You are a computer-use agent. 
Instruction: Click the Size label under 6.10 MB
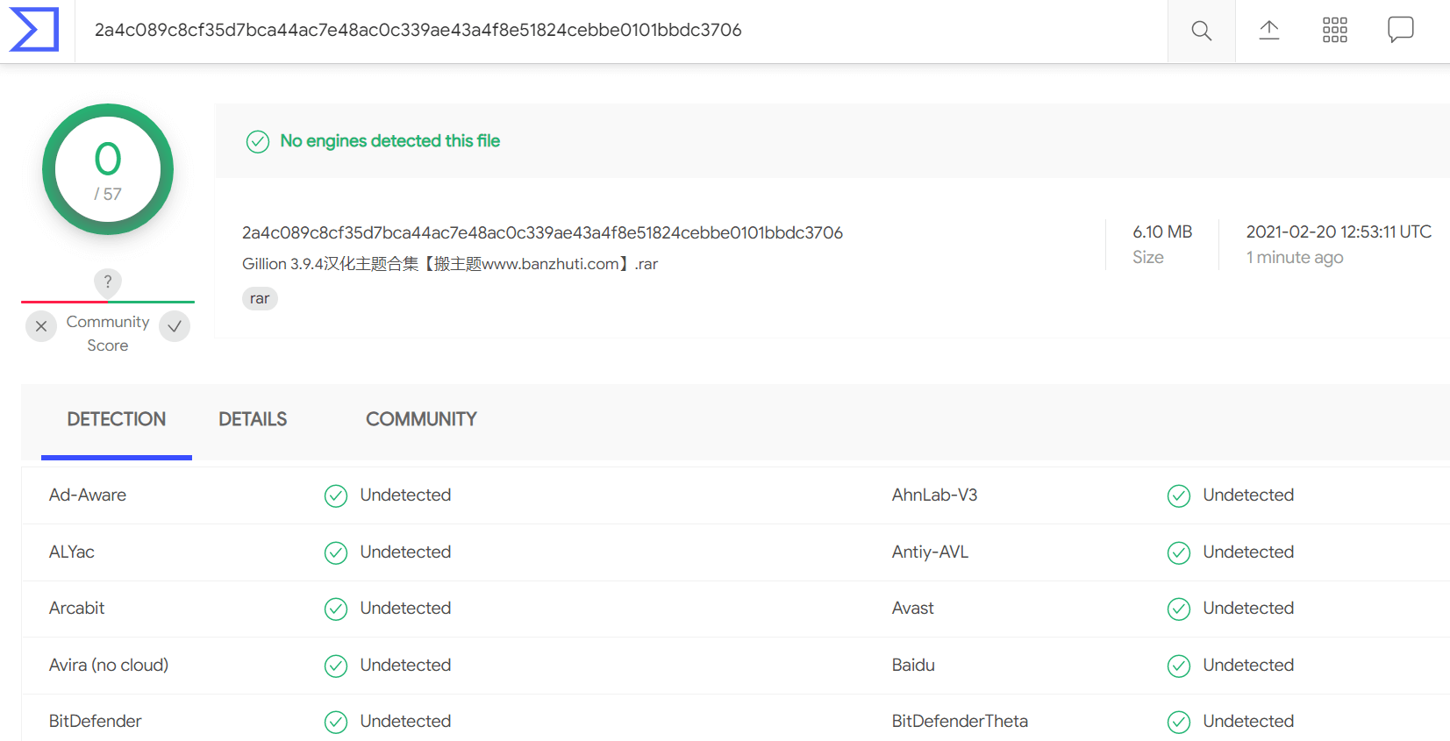1147,257
